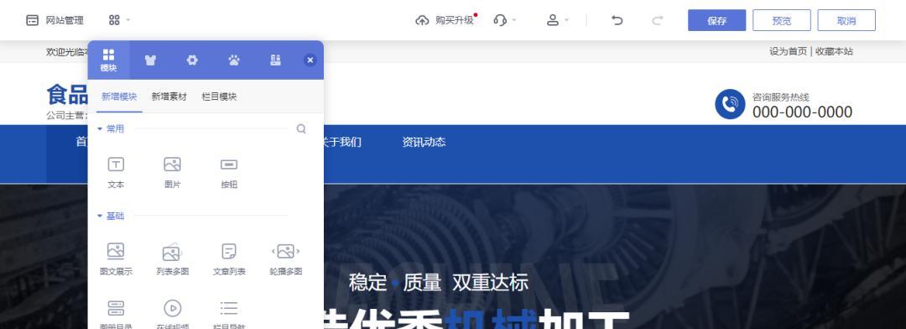This screenshot has height=329, width=906.
Task: Click the 预览 preview button
Action: (x=782, y=20)
